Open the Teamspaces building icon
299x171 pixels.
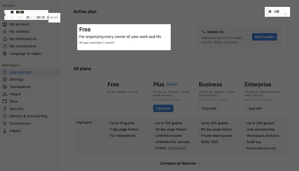pyautogui.click(x=5, y=87)
